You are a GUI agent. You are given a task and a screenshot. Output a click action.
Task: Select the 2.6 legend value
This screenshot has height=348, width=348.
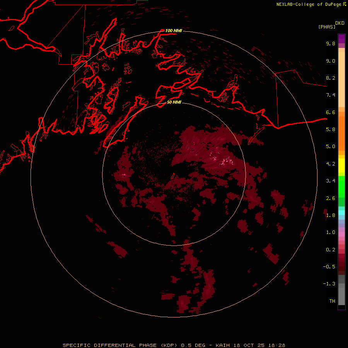(331, 198)
